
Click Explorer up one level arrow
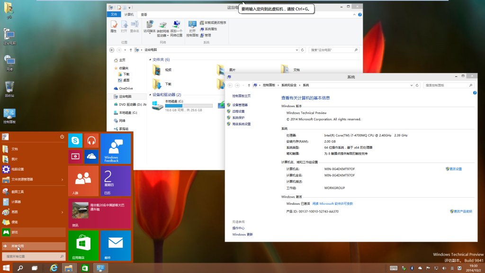coord(131,50)
